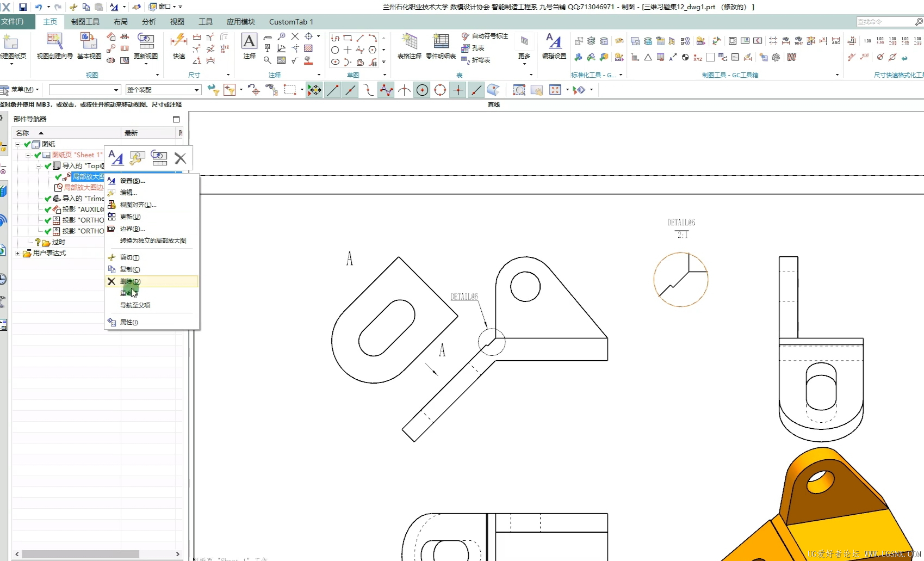The image size is (924, 561).
Task: Collapse the 图纸 root tree node
Action: (18, 144)
